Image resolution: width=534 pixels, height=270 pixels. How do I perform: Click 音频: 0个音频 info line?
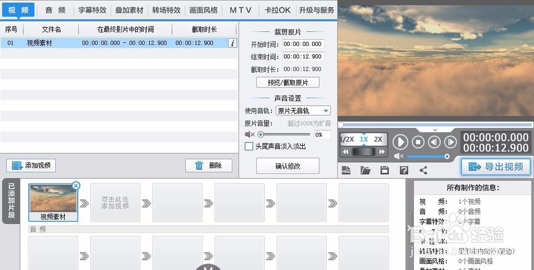(x=450, y=212)
